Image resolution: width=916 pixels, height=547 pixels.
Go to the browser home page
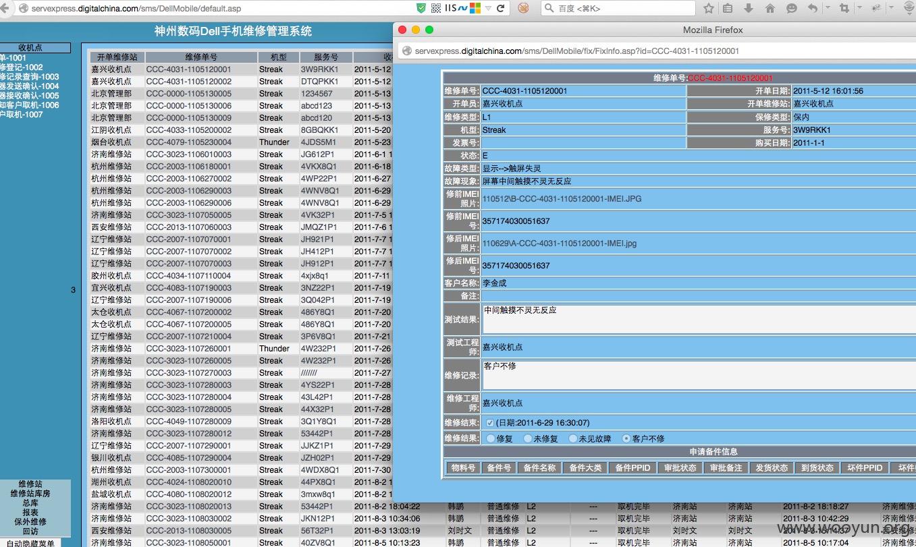click(x=770, y=8)
